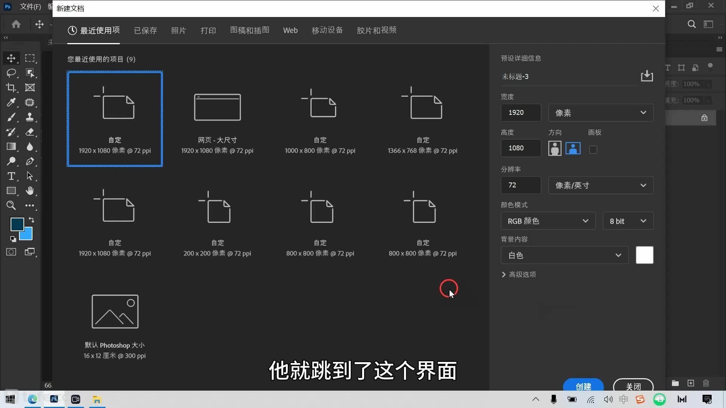The width and height of the screenshot is (726, 408).
Task: Select the Rectangle shape tool
Action: [x=11, y=191]
